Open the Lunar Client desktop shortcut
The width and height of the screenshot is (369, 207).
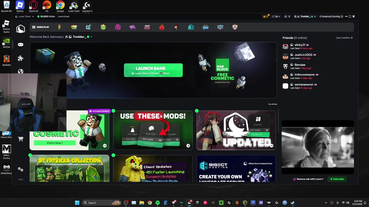tap(74, 7)
